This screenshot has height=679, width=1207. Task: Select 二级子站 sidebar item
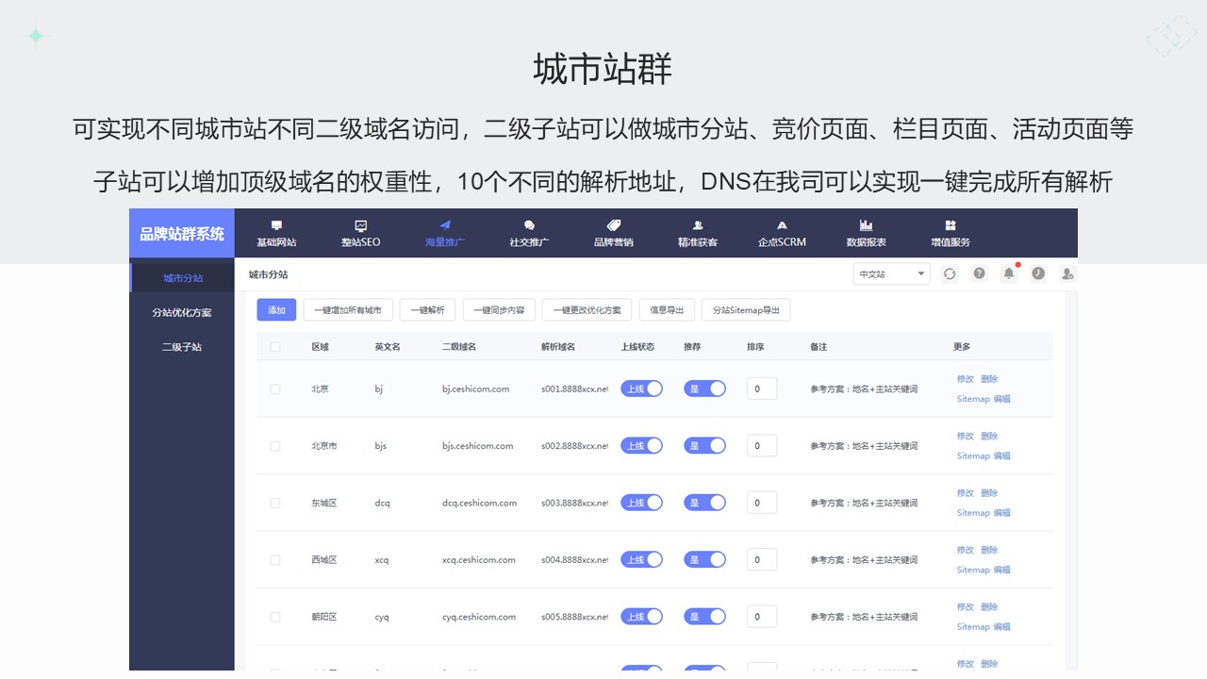[x=182, y=347]
